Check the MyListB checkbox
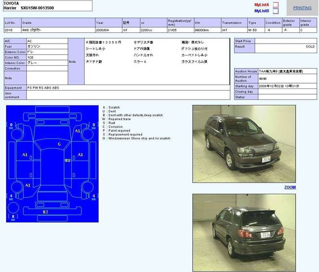 275,11
